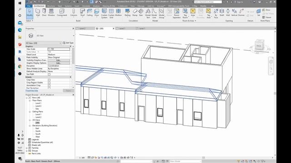Toggle the Annotation Crop checkbox
Screen dimensions: 291x163
[49, 86]
